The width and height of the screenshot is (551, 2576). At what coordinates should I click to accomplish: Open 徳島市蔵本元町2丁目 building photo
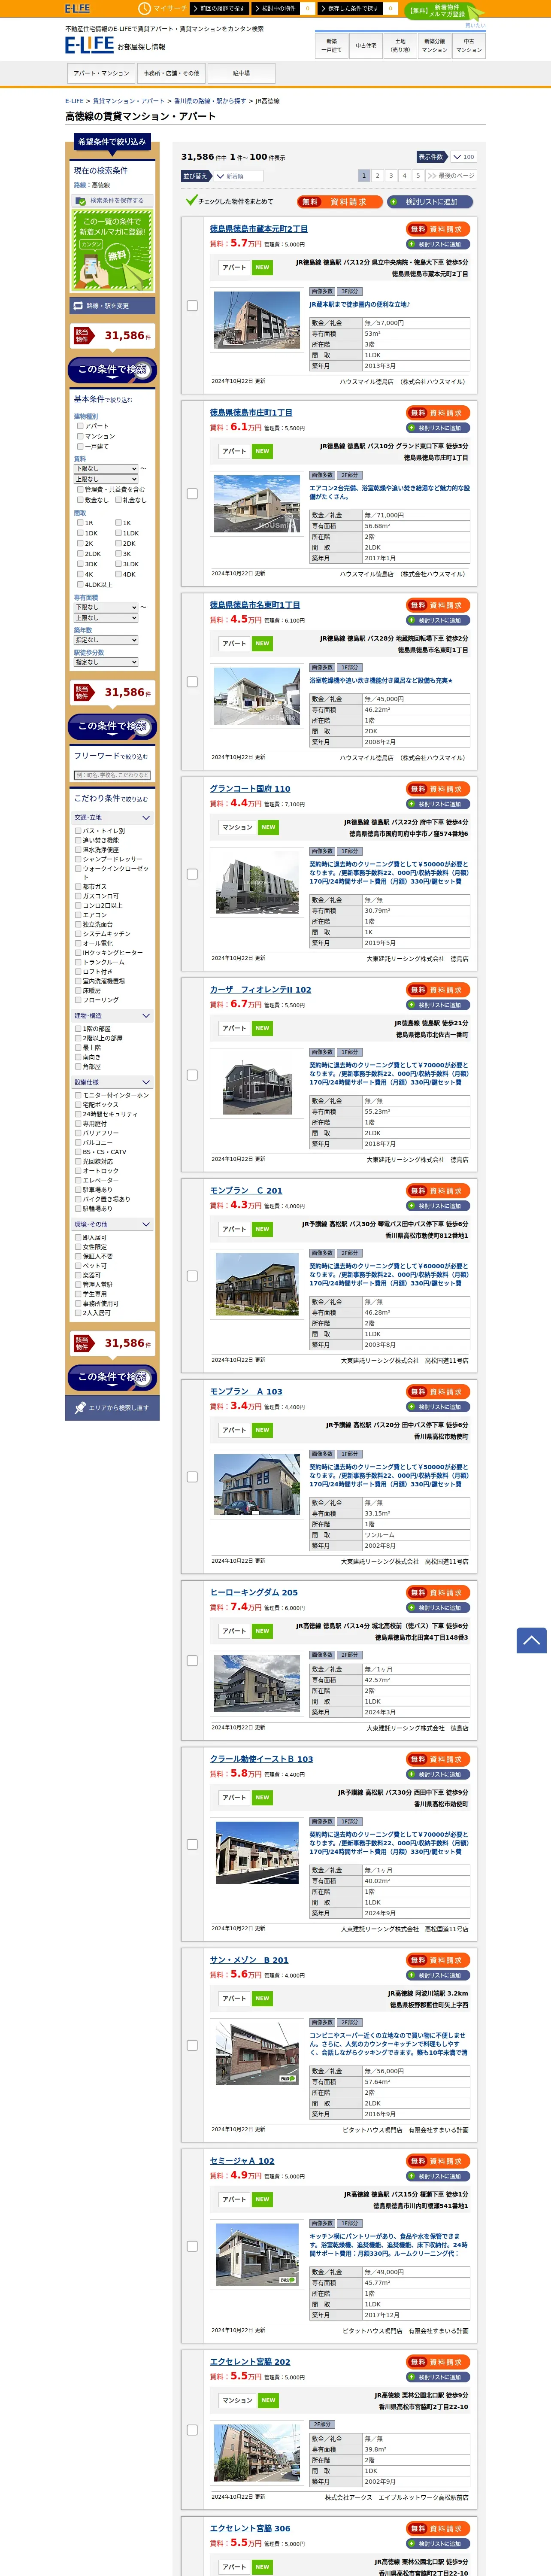(x=257, y=319)
